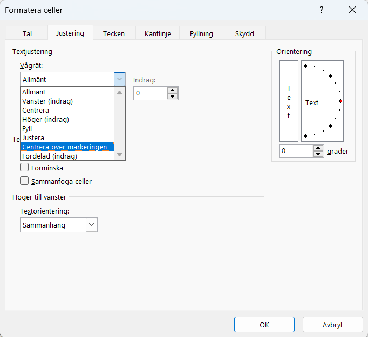Image resolution: width=368 pixels, height=337 pixels.
Task: Select Höger (indrag) option
Action: point(67,119)
